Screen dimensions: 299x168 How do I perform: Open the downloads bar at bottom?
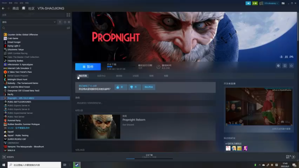(149, 156)
